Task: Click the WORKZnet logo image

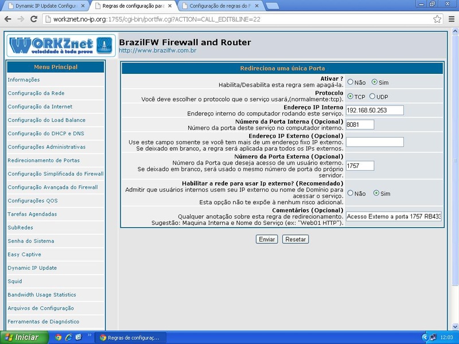Action: pyautogui.click(x=61, y=45)
